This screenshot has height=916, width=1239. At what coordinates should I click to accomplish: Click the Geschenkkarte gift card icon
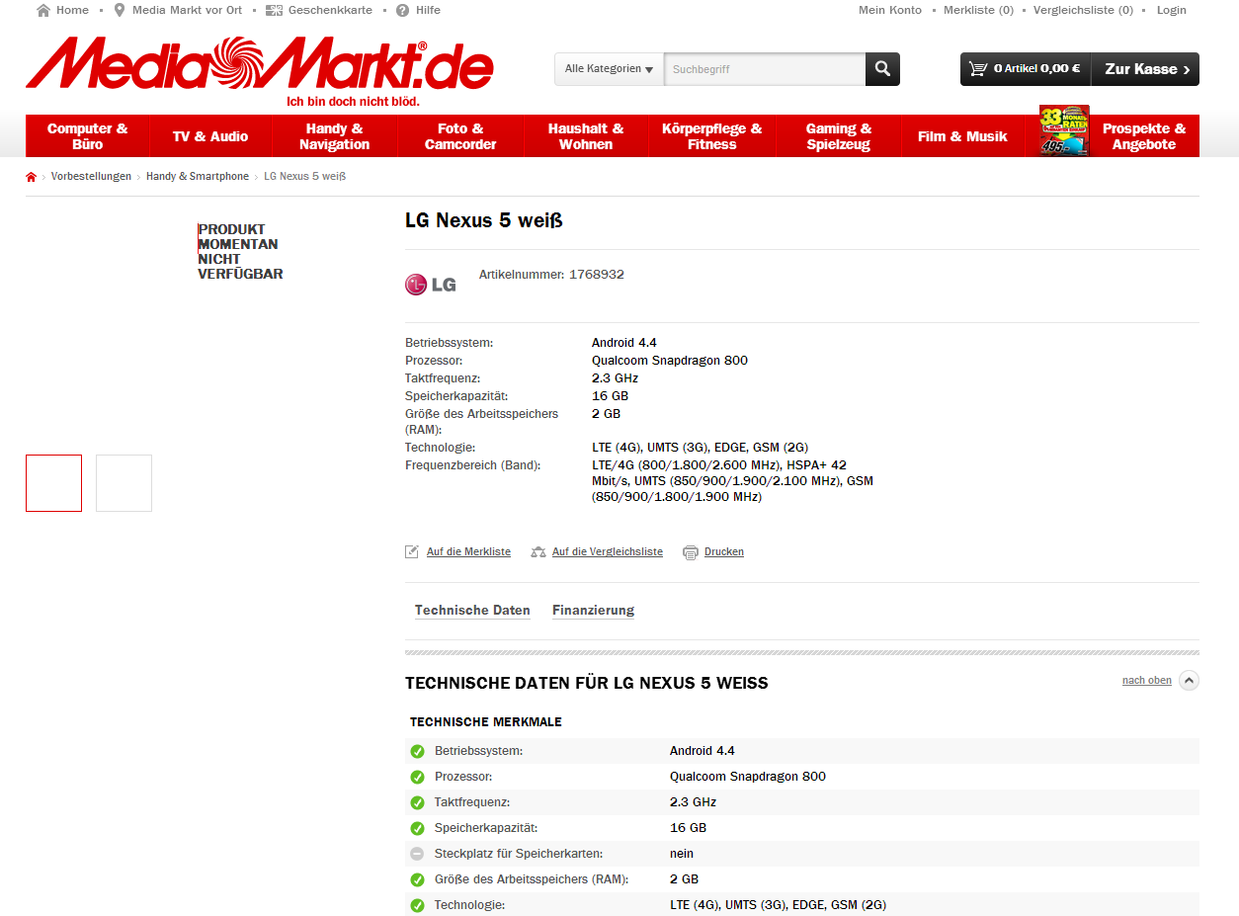coord(274,10)
